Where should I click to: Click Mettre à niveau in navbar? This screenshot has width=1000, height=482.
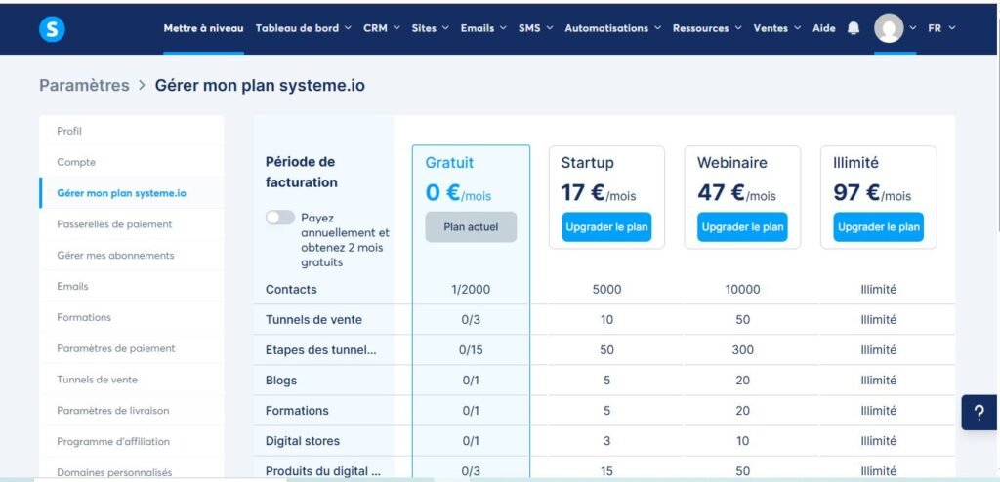pos(203,28)
